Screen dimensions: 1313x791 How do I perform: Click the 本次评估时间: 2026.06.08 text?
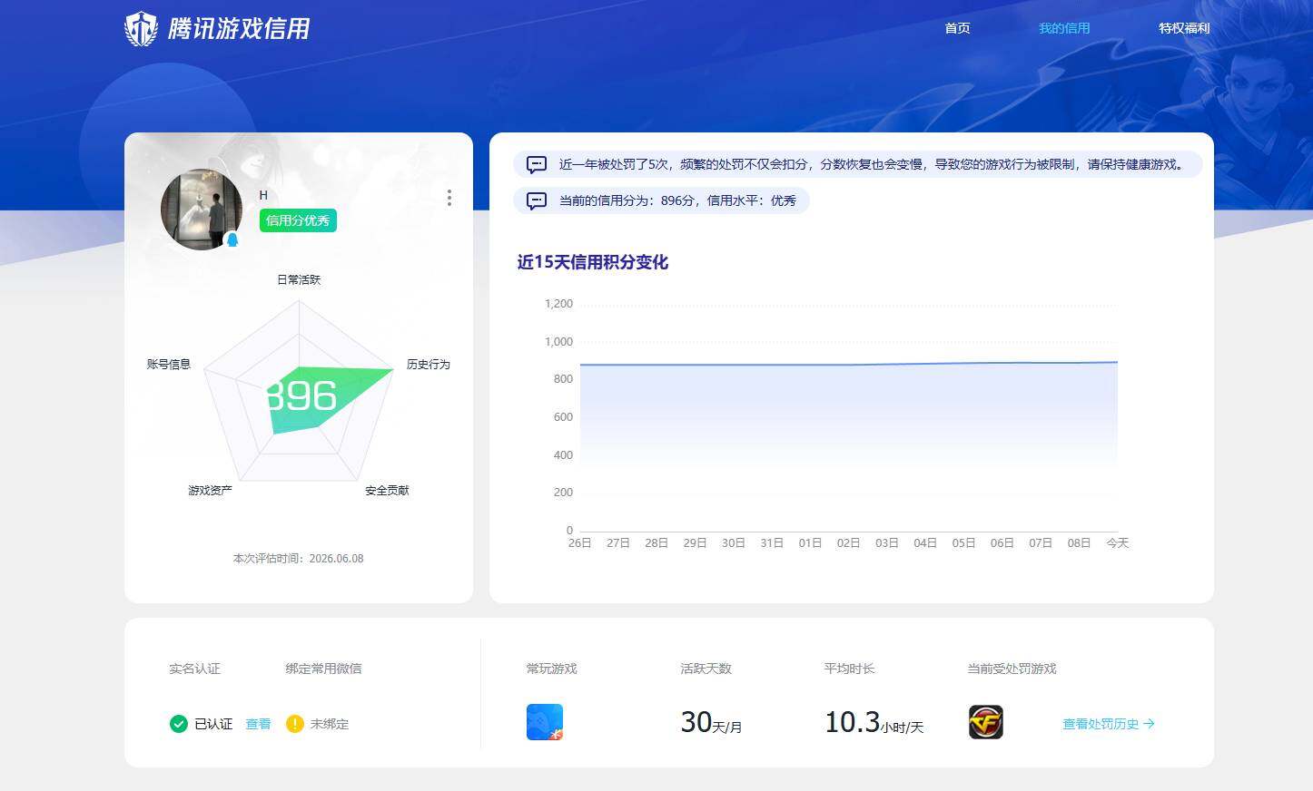299,559
